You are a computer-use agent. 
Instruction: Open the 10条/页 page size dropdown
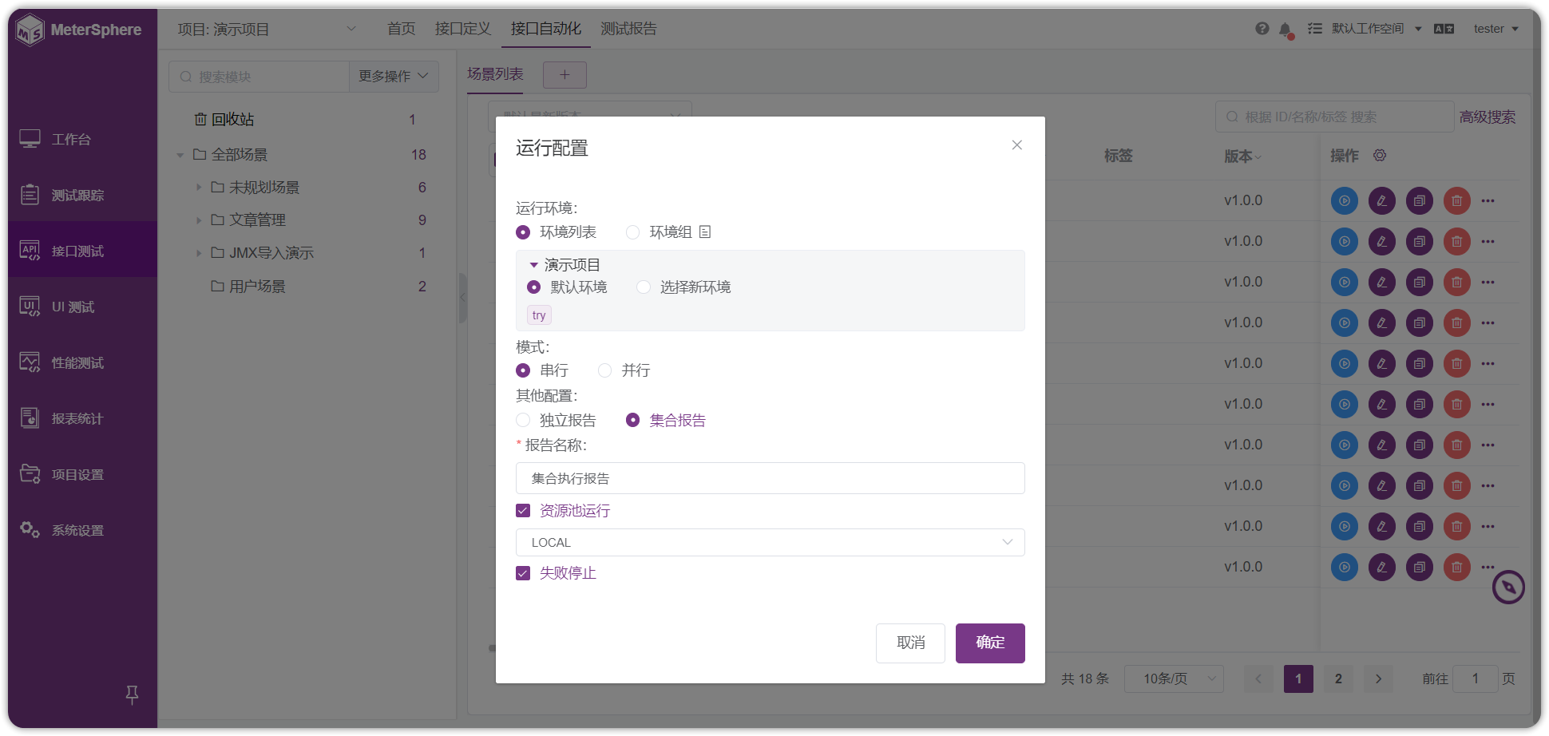(x=1174, y=679)
